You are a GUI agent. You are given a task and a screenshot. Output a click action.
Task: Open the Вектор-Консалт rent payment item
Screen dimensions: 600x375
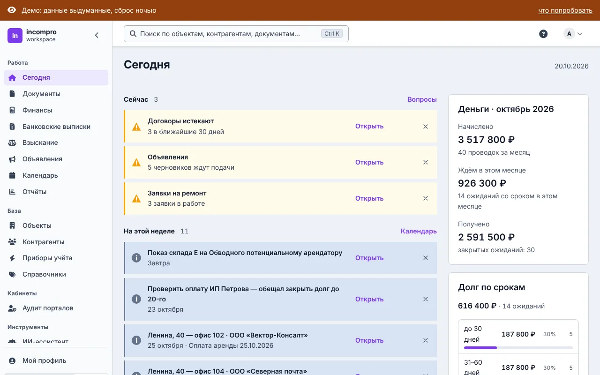[369, 340]
